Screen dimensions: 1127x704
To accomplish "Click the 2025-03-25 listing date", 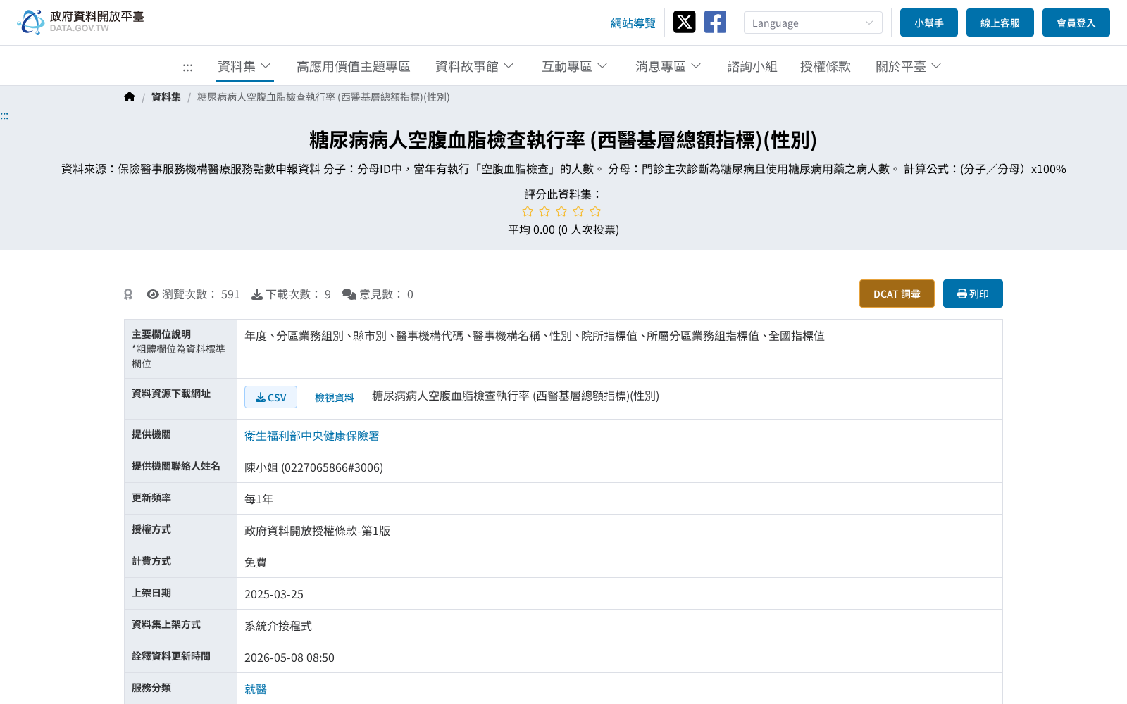I will [x=274, y=594].
